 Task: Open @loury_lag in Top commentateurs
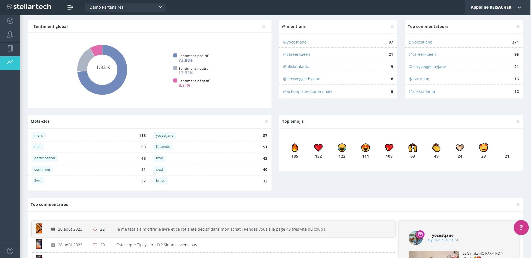pyautogui.click(x=419, y=79)
